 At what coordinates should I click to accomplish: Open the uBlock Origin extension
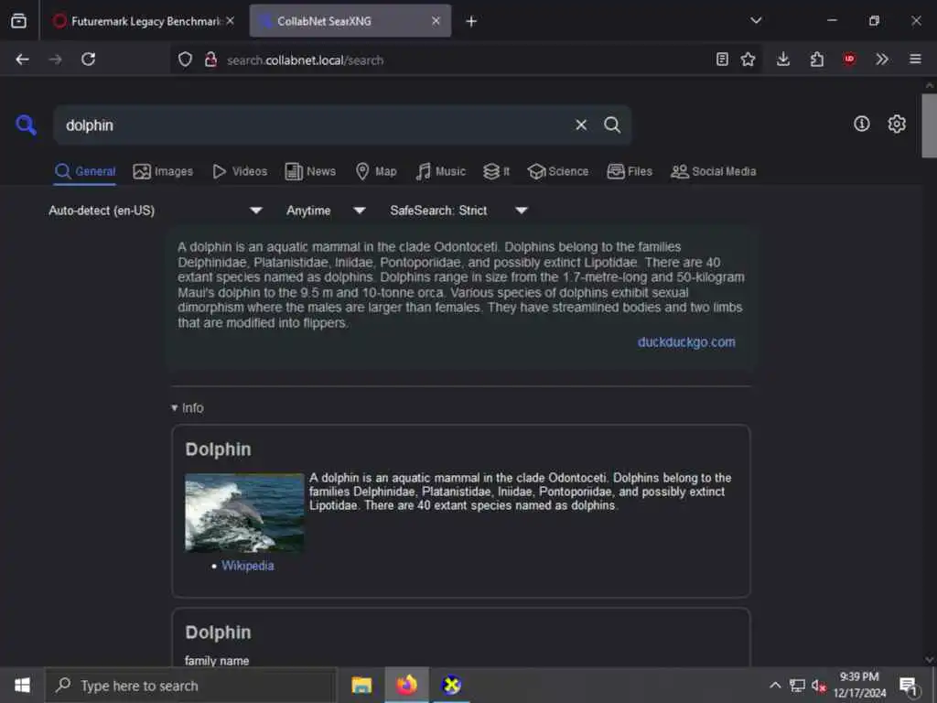[x=849, y=59]
